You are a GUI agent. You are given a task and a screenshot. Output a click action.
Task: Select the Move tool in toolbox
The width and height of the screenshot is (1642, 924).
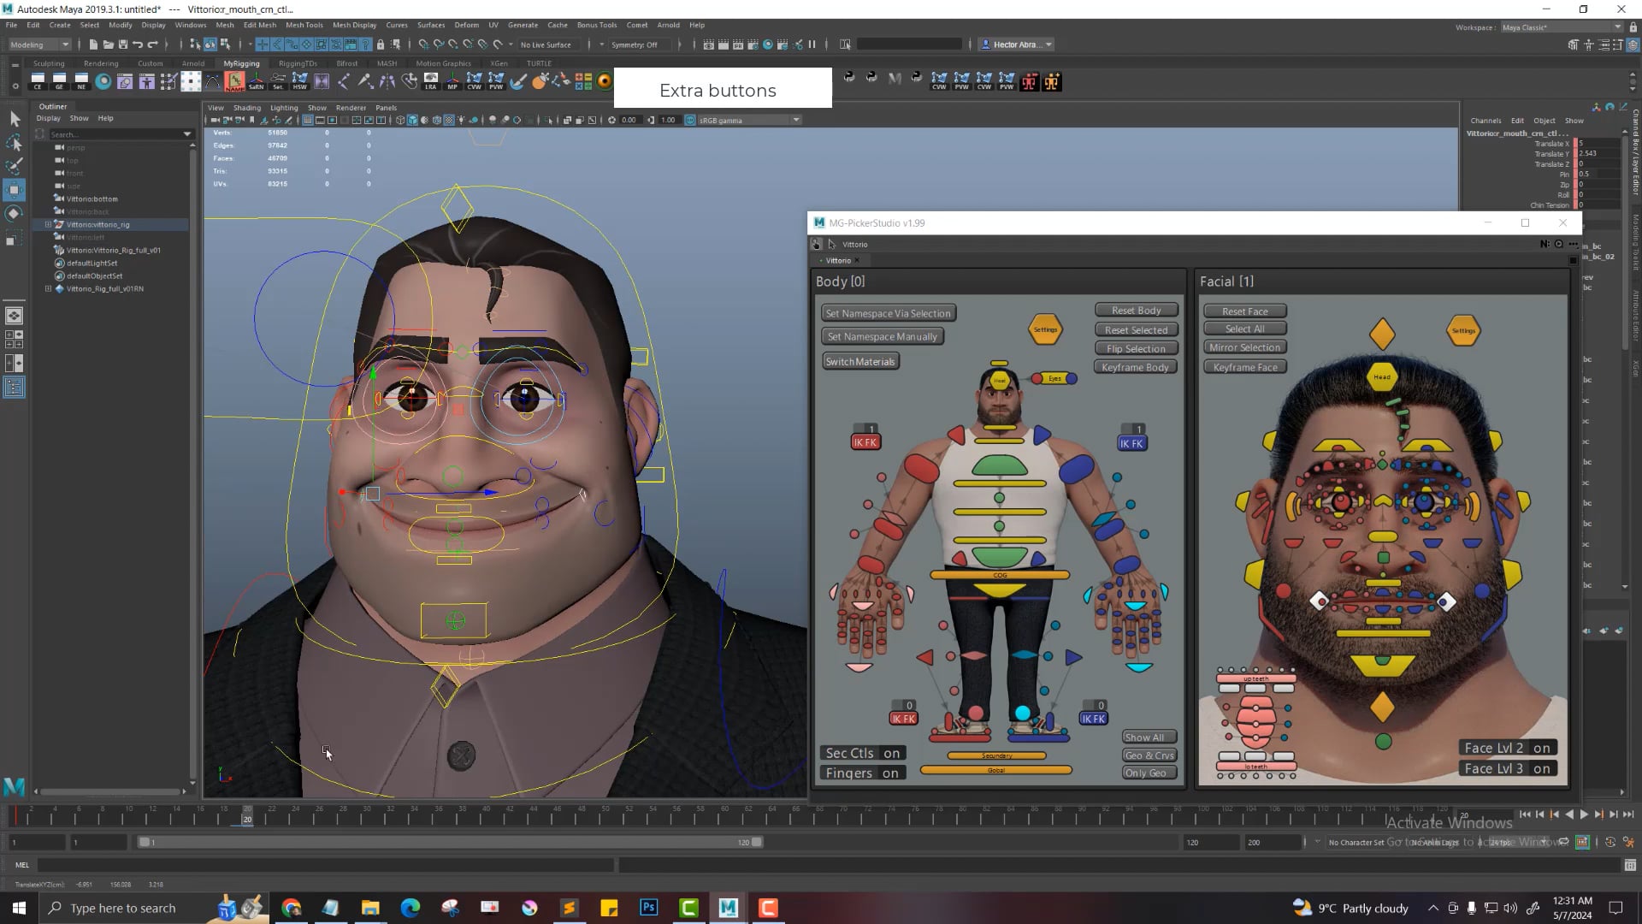(15, 190)
